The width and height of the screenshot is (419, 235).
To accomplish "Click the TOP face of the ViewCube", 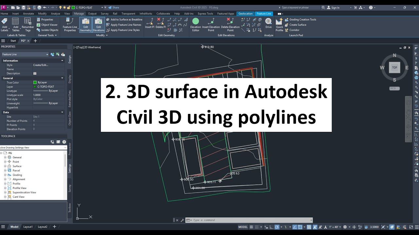I will pyautogui.click(x=394, y=68).
